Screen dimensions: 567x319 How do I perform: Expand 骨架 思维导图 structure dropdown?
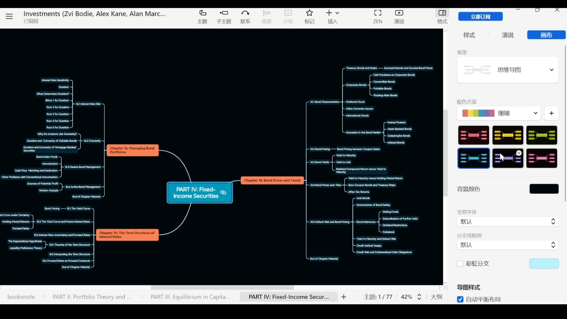click(x=551, y=70)
